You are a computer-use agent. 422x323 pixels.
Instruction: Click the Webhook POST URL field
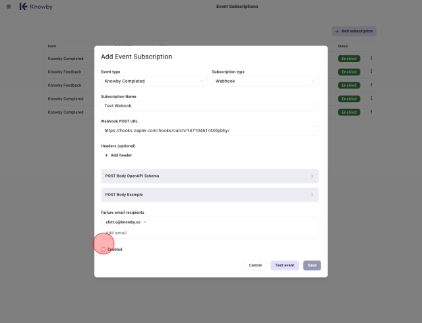point(210,130)
